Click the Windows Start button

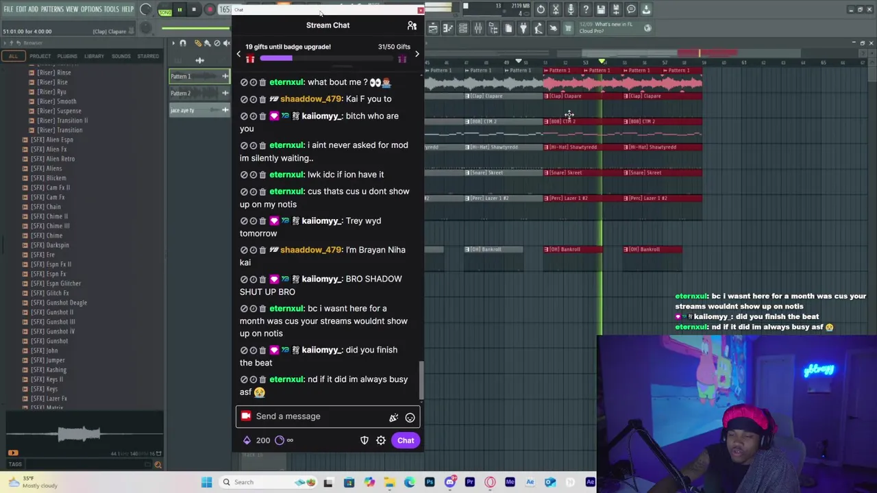pyautogui.click(x=206, y=482)
